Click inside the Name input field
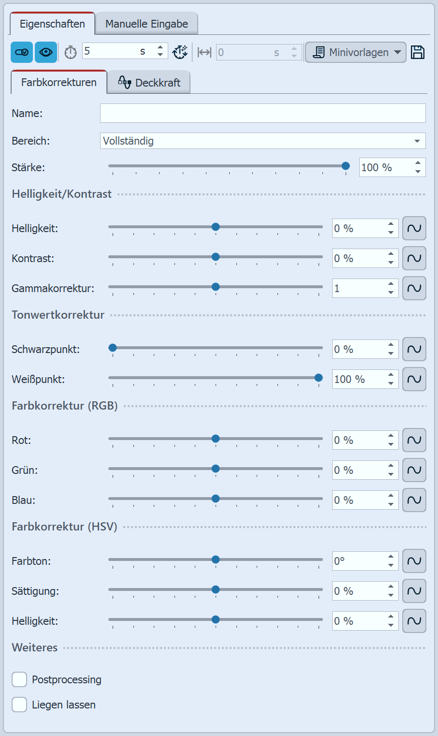 coord(263,113)
